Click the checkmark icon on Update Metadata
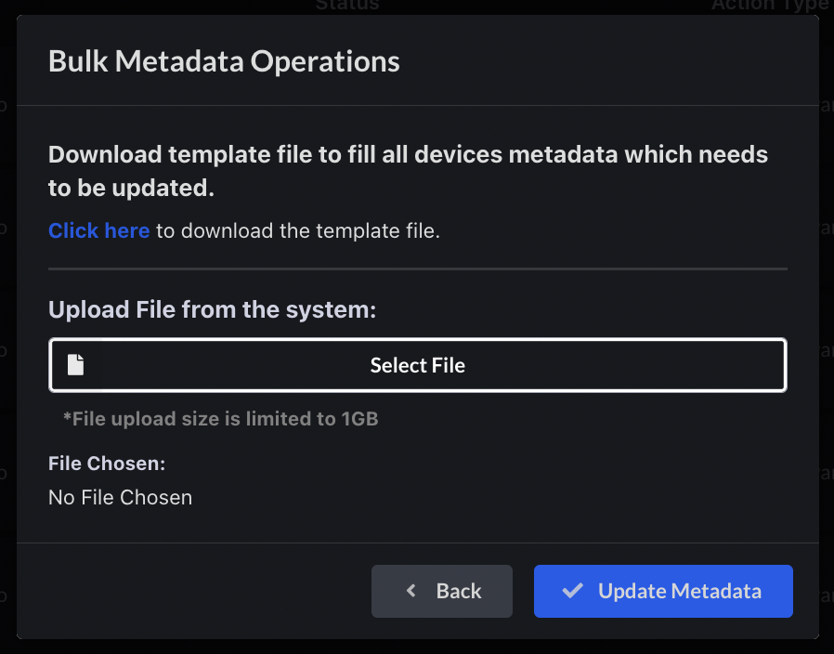834x654 pixels. click(x=572, y=591)
